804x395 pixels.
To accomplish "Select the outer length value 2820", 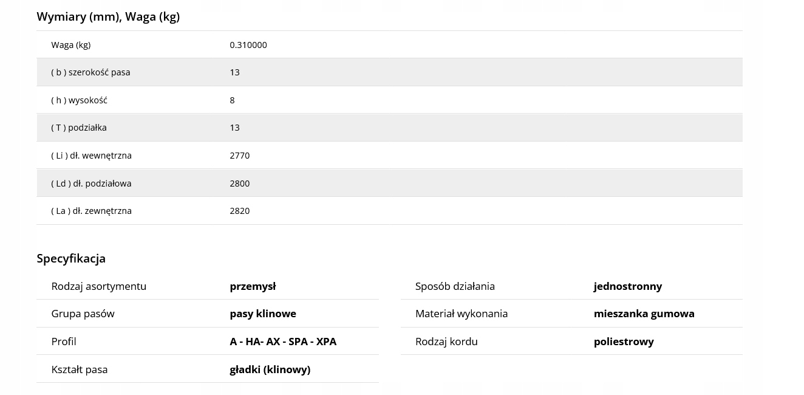I will tap(240, 211).
